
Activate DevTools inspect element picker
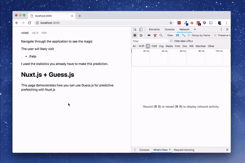[x=135, y=29]
